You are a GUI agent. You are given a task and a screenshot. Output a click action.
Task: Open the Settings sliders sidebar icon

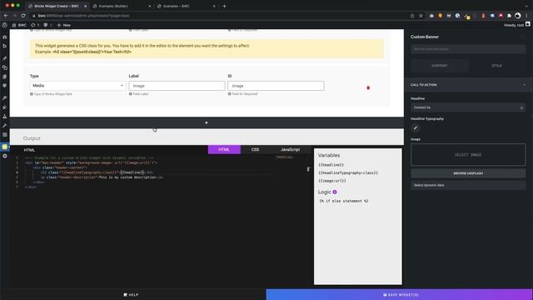[x=5, y=135]
